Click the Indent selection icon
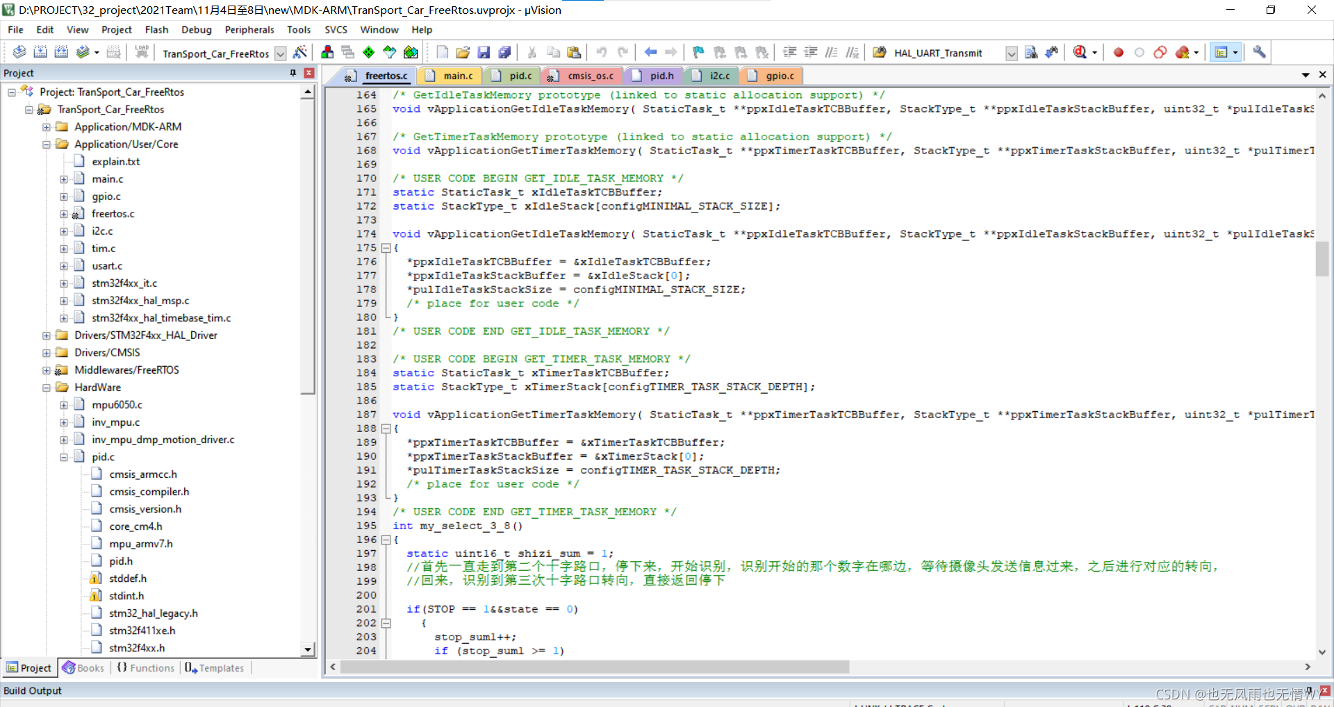The width and height of the screenshot is (1334, 707). pos(790,52)
